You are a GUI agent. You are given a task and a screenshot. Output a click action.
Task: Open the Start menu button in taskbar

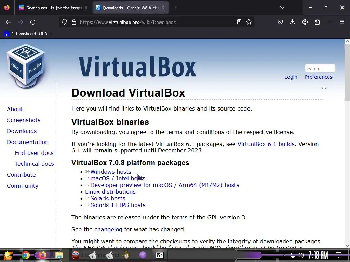(x=8, y=255)
